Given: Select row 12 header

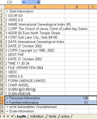Looking at the screenshot, I should click(x=2, y=59).
